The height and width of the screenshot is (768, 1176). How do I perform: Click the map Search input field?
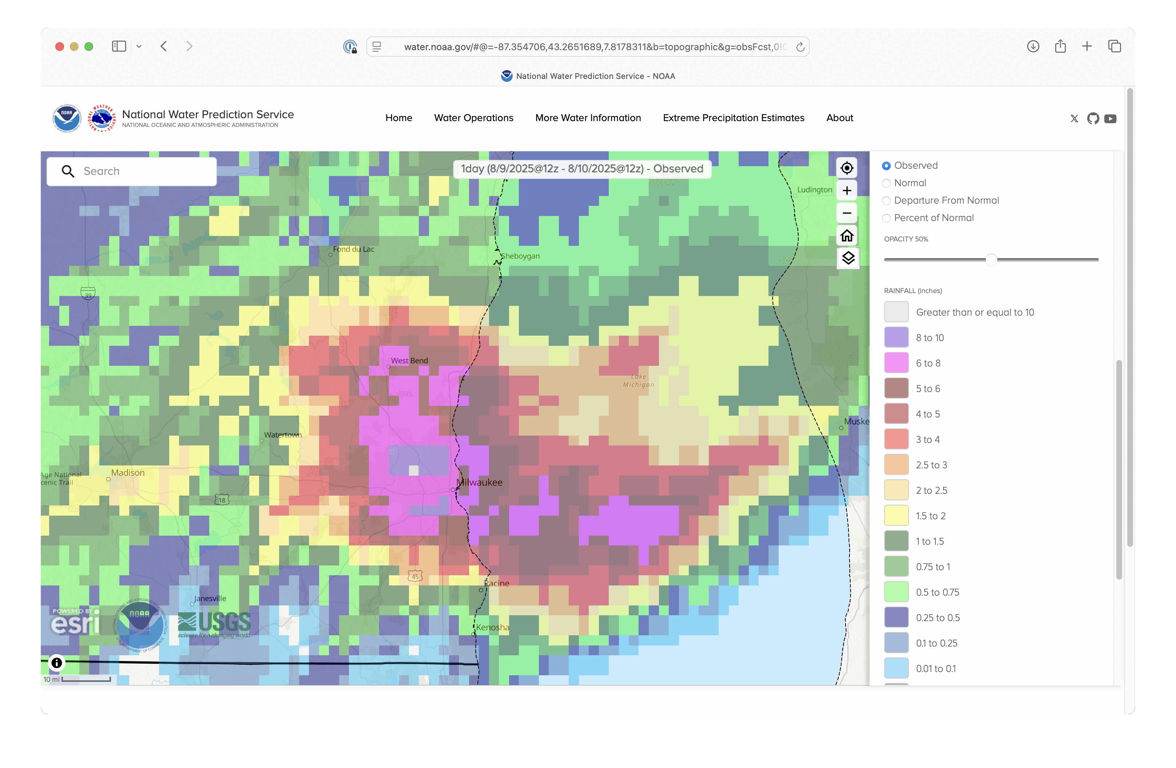coord(143,171)
